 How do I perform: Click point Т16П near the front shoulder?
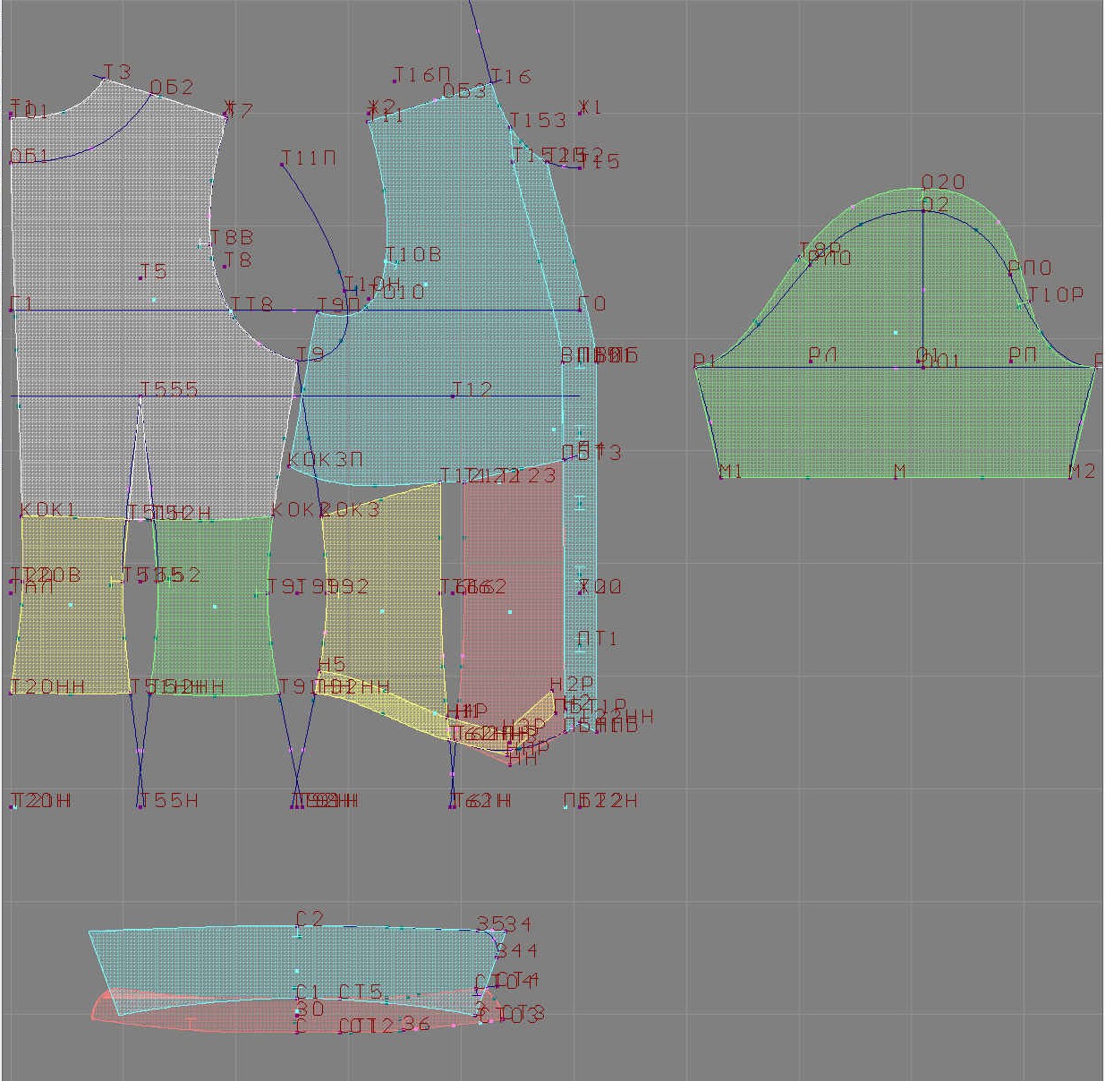pyautogui.click(x=395, y=81)
